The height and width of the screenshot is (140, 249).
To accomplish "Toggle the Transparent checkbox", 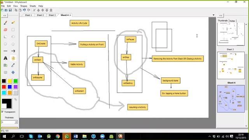I will pos(2,112).
